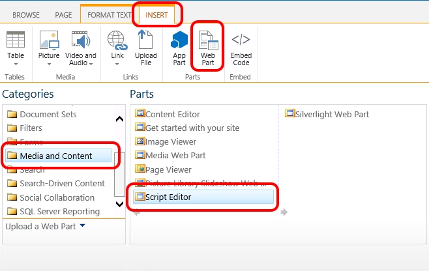Choose Script Editor web part
The image size is (429, 271).
pos(168,197)
